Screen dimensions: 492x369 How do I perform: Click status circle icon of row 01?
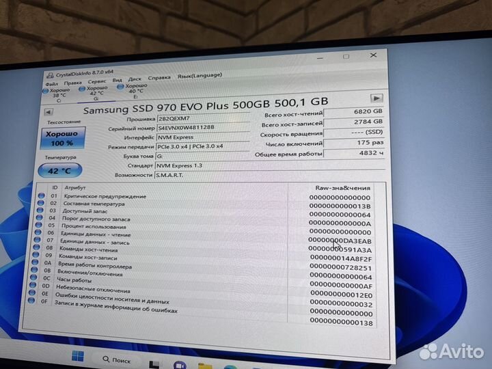(x=41, y=195)
